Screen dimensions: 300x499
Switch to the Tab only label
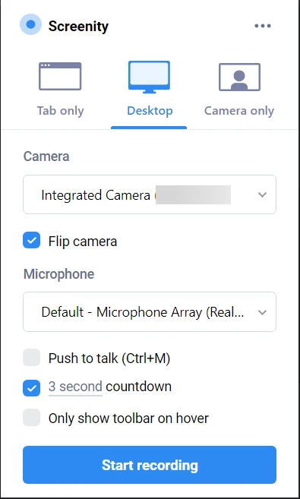pos(61,111)
